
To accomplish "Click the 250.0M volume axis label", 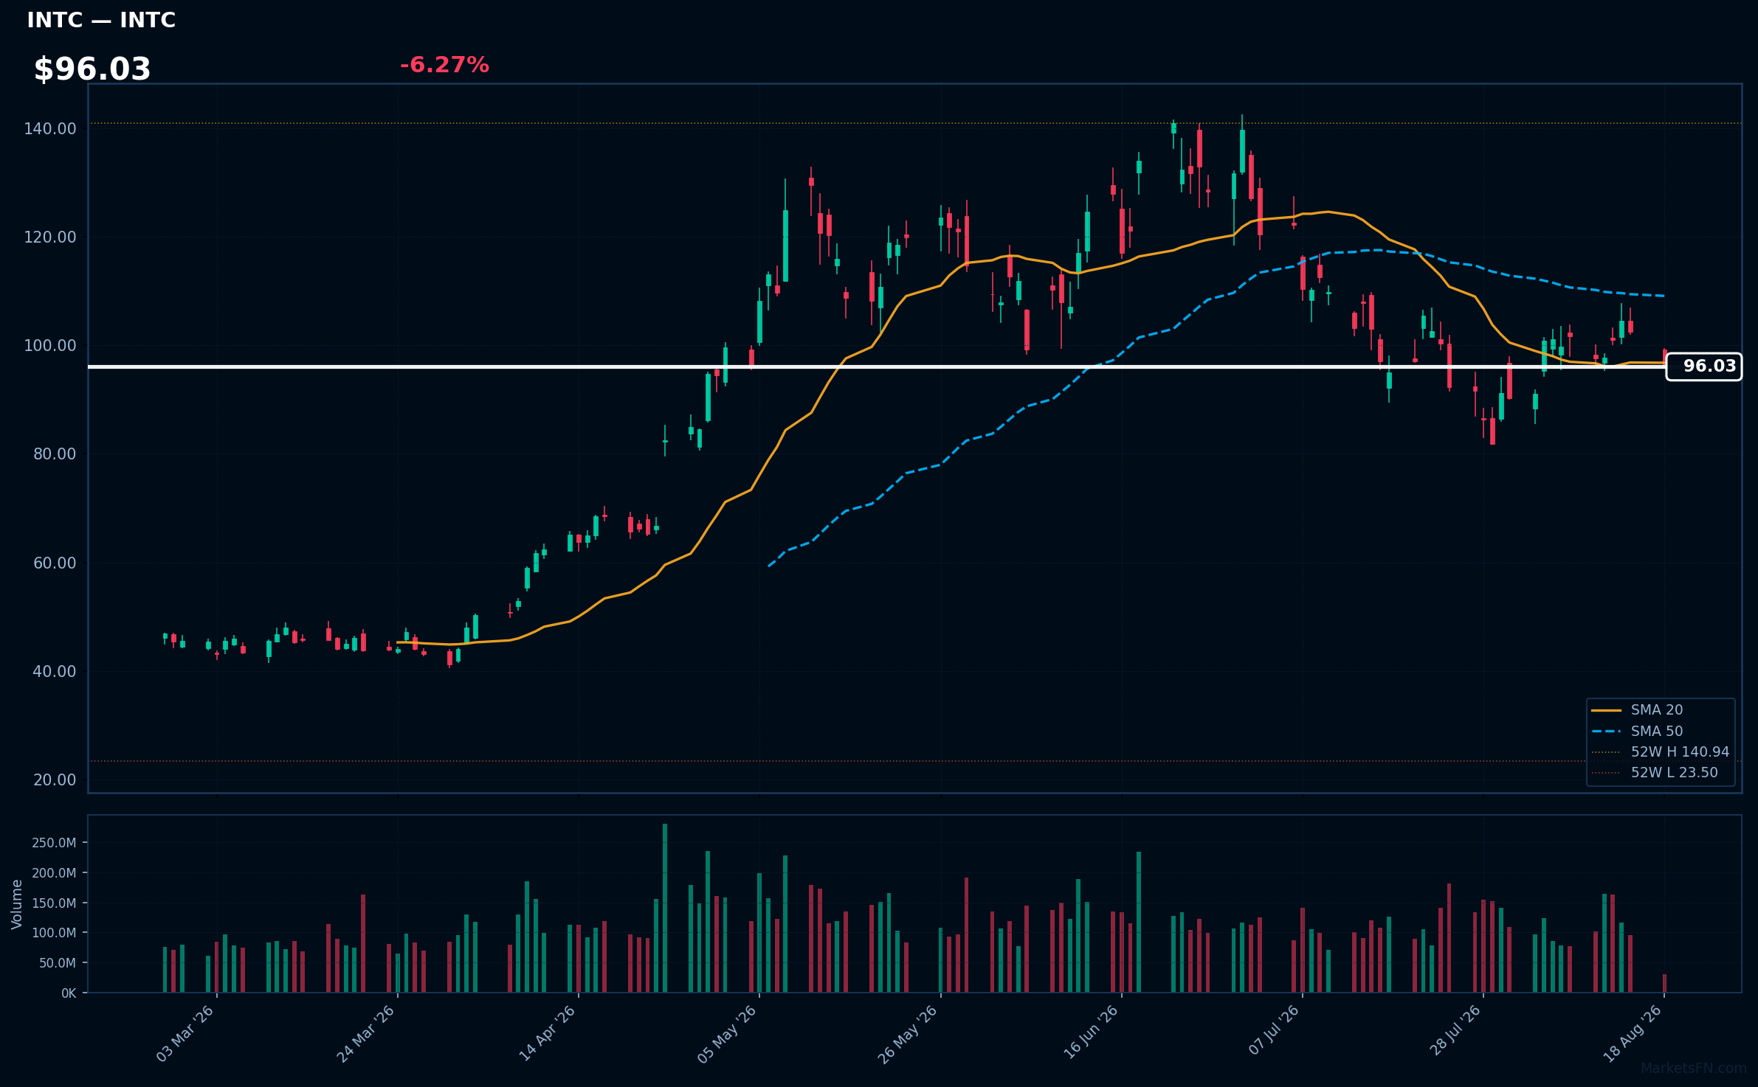I will [x=53, y=842].
